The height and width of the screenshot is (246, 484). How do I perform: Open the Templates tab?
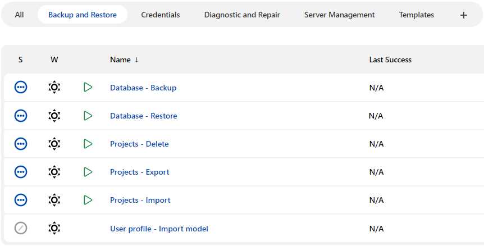point(416,15)
